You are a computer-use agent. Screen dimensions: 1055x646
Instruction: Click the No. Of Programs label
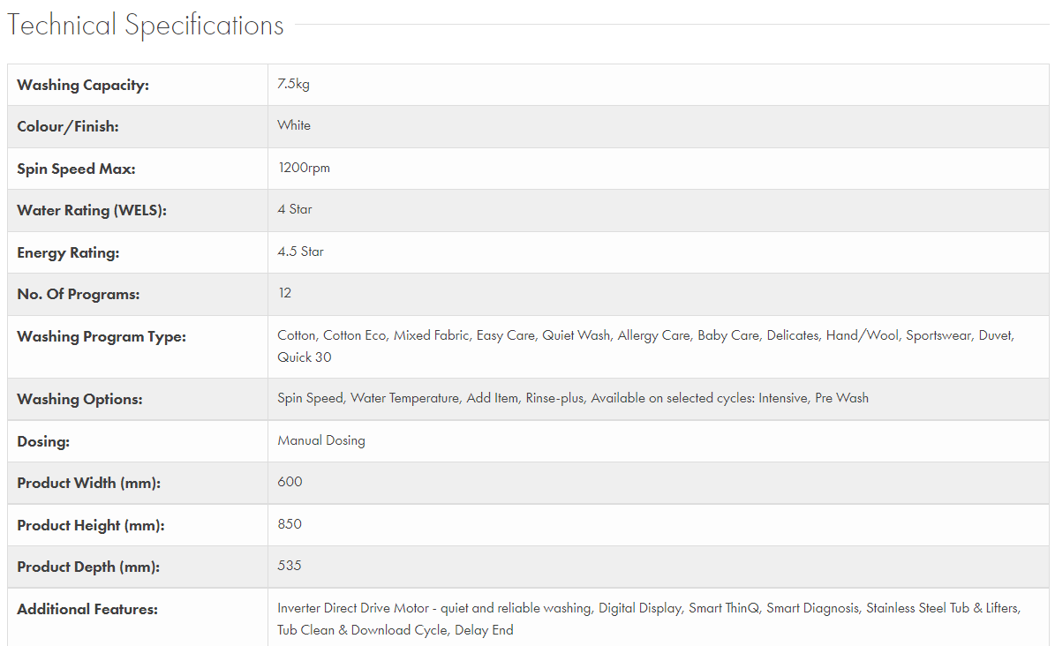pos(79,295)
